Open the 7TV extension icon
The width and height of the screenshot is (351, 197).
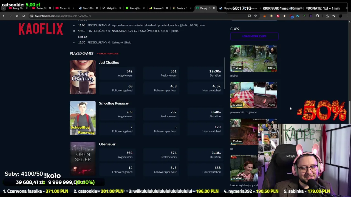[298, 16]
